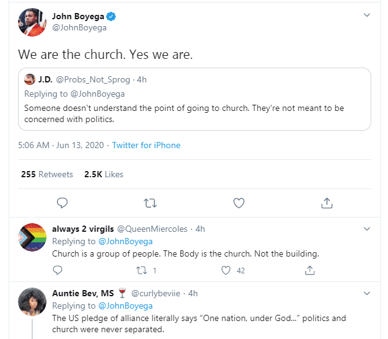388x339 pixels.
Task: Like the 'We are the church' tweet
Action: coord(239,203)
